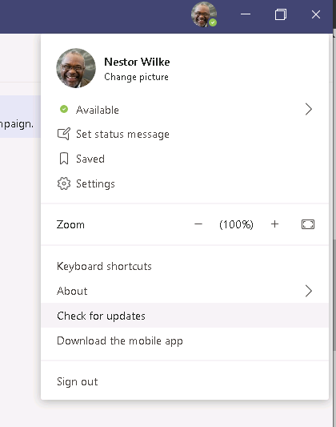Image resolution: width=336 pixels, height=427 pixels.
Task: Select Check for updates
Action: tap(185, 316)
